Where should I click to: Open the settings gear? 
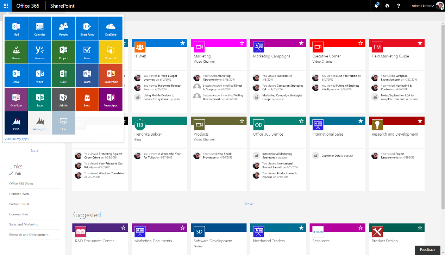pos(387,6)
